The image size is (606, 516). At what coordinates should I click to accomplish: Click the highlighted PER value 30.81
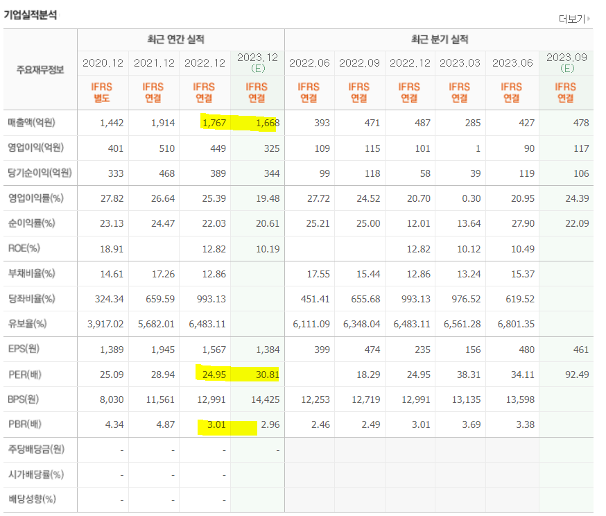click(268, 375)
